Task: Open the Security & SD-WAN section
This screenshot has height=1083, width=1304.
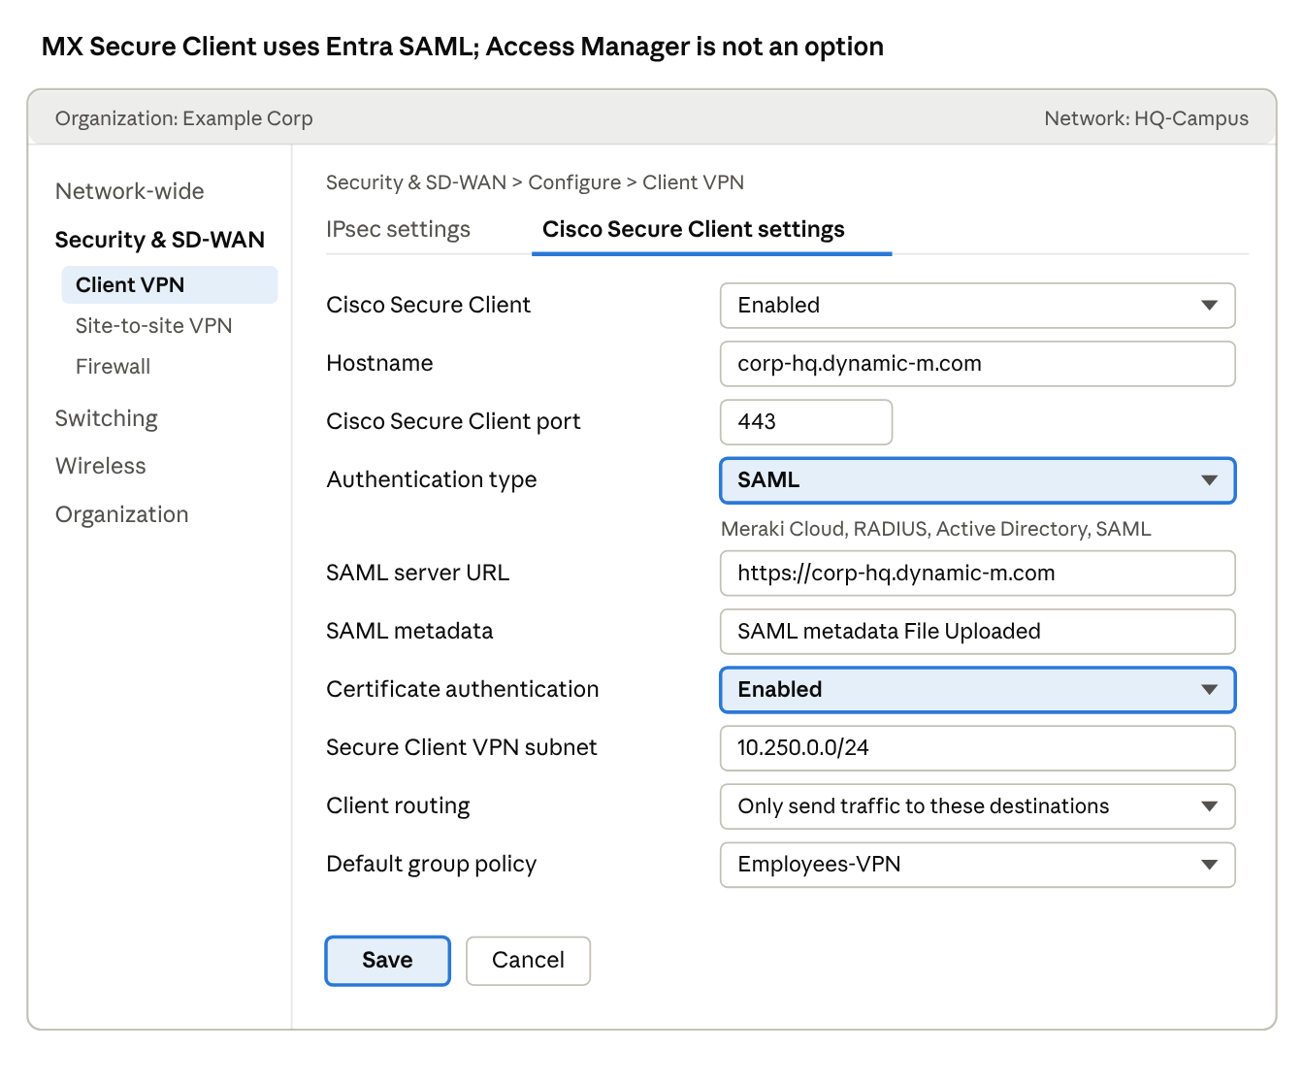Action: pos(159,240)
